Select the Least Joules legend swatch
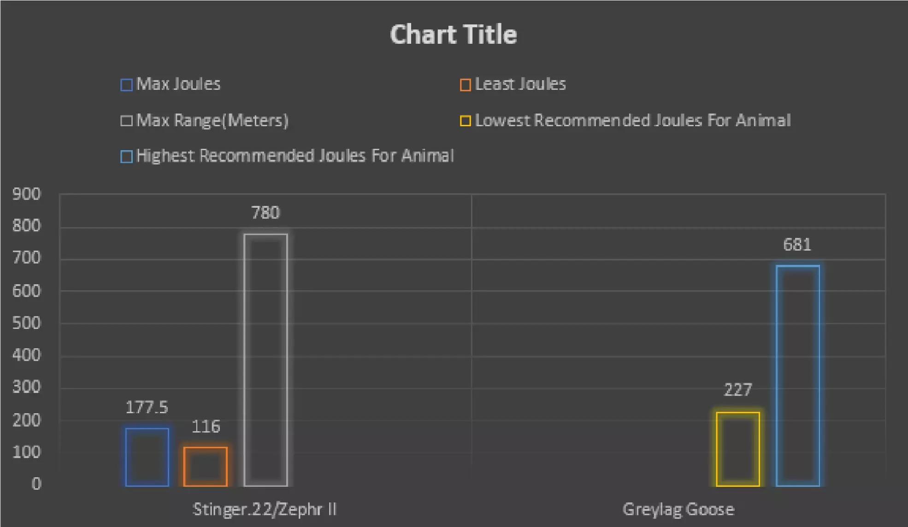The height and width of the screenshot is (527, 908). pos(465,85)
